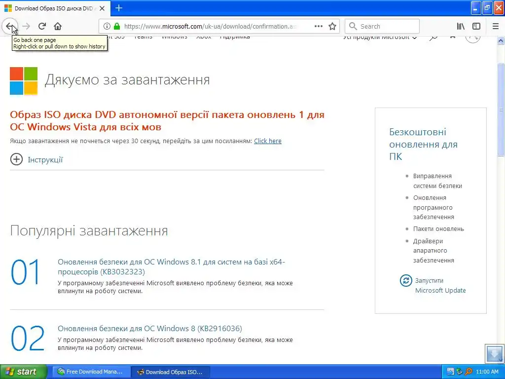Click the Search box in toolbar

point(382,26)
